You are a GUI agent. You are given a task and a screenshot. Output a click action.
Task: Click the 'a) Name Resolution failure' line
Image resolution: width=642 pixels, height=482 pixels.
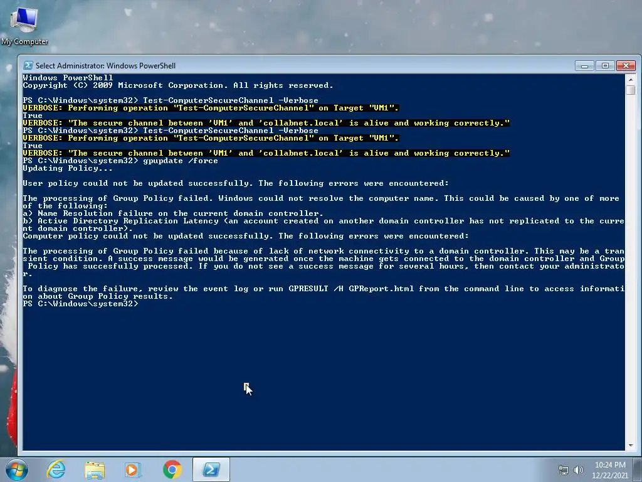click(x=173, y=213)
